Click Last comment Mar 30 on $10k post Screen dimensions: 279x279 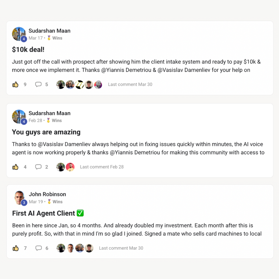click(130, 85)
